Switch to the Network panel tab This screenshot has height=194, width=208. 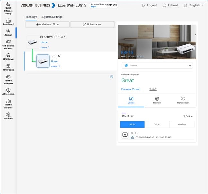pyautogui.click(x=157, y=100)
